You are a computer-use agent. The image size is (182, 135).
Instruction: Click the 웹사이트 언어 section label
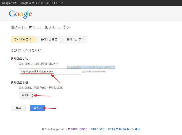(19, 83)
